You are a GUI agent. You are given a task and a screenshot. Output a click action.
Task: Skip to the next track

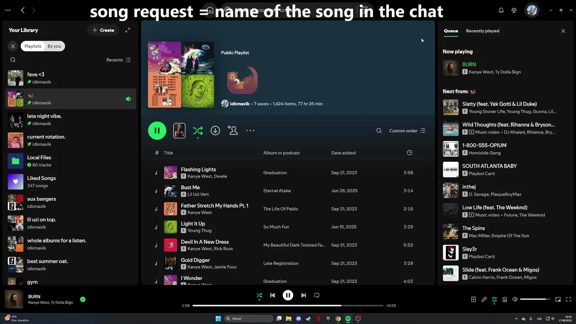(303, 295)
